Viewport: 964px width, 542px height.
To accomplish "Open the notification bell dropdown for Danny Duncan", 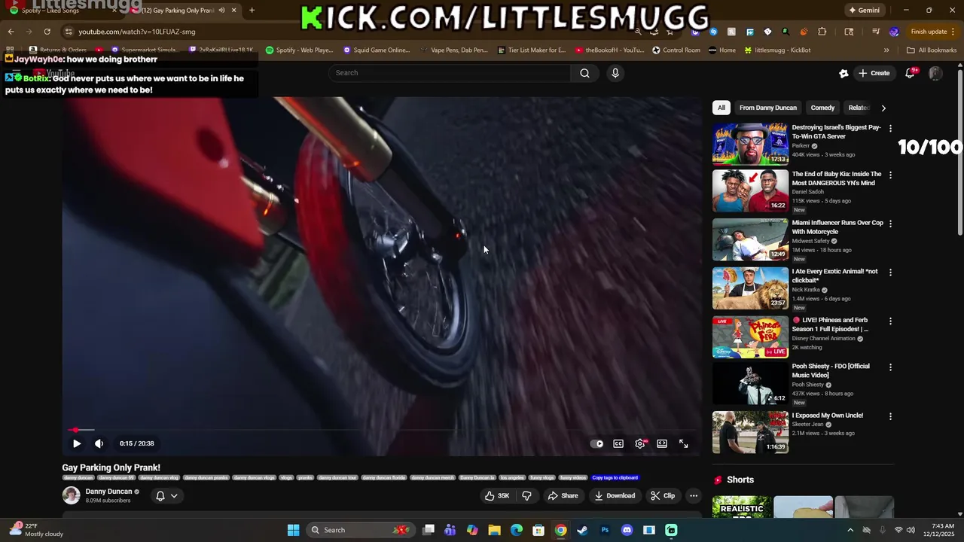I will click(166, 495).
